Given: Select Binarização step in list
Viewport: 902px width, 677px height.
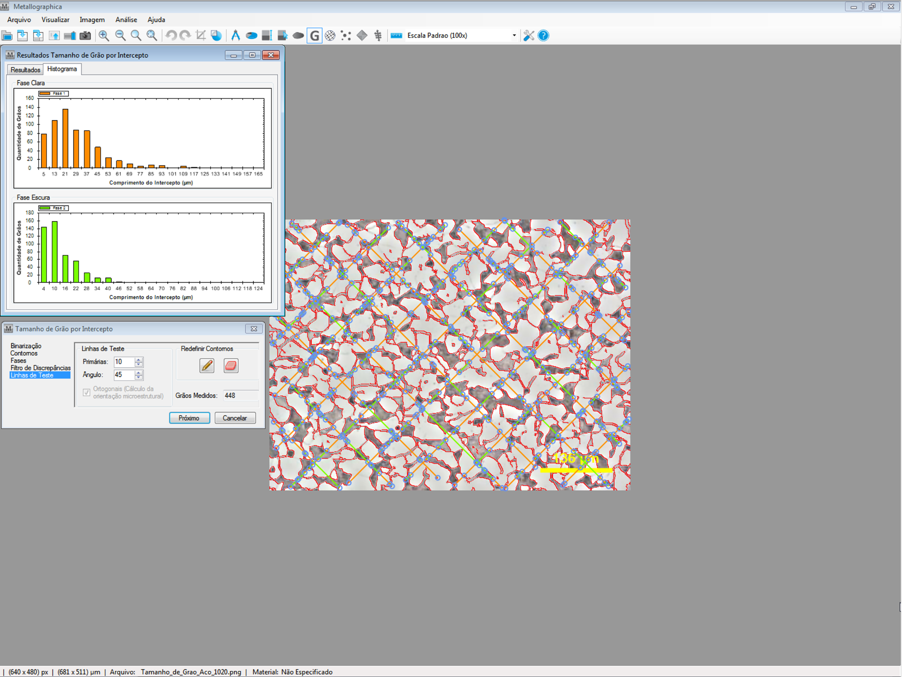Looking at the screenshot, I should pos(26,346).
